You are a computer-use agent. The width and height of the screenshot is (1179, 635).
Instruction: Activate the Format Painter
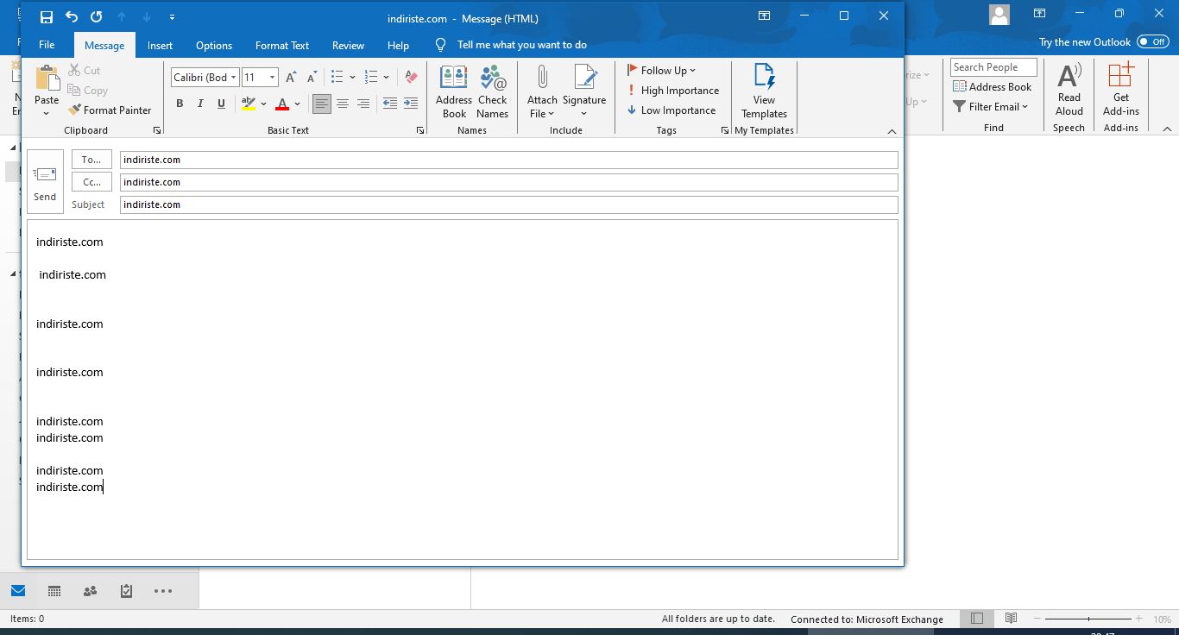110,110
